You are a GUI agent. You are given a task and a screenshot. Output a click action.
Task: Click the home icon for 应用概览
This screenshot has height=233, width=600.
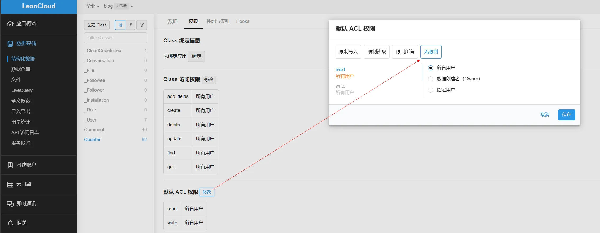(x=10, y=24)
